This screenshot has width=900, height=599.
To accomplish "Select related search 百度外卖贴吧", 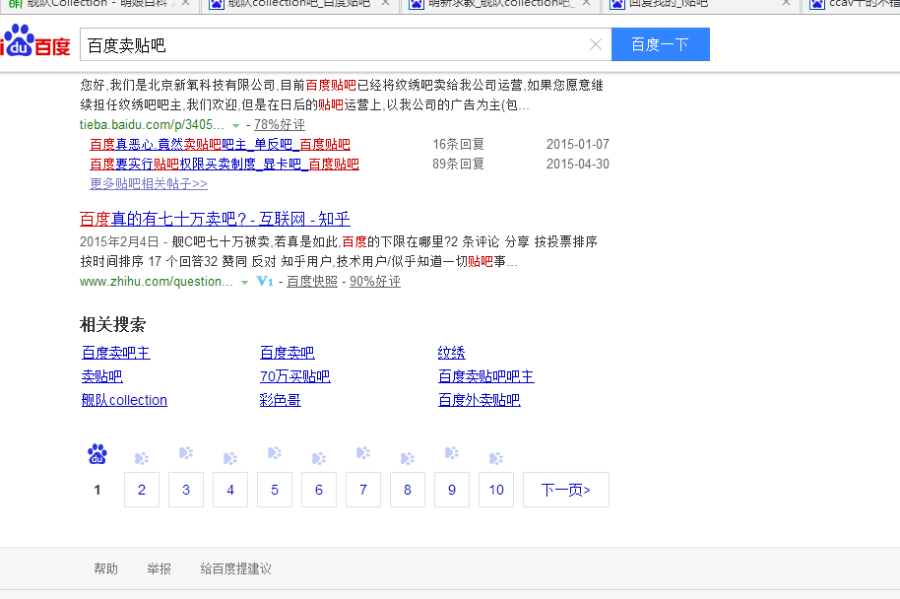I will (480, 400).
